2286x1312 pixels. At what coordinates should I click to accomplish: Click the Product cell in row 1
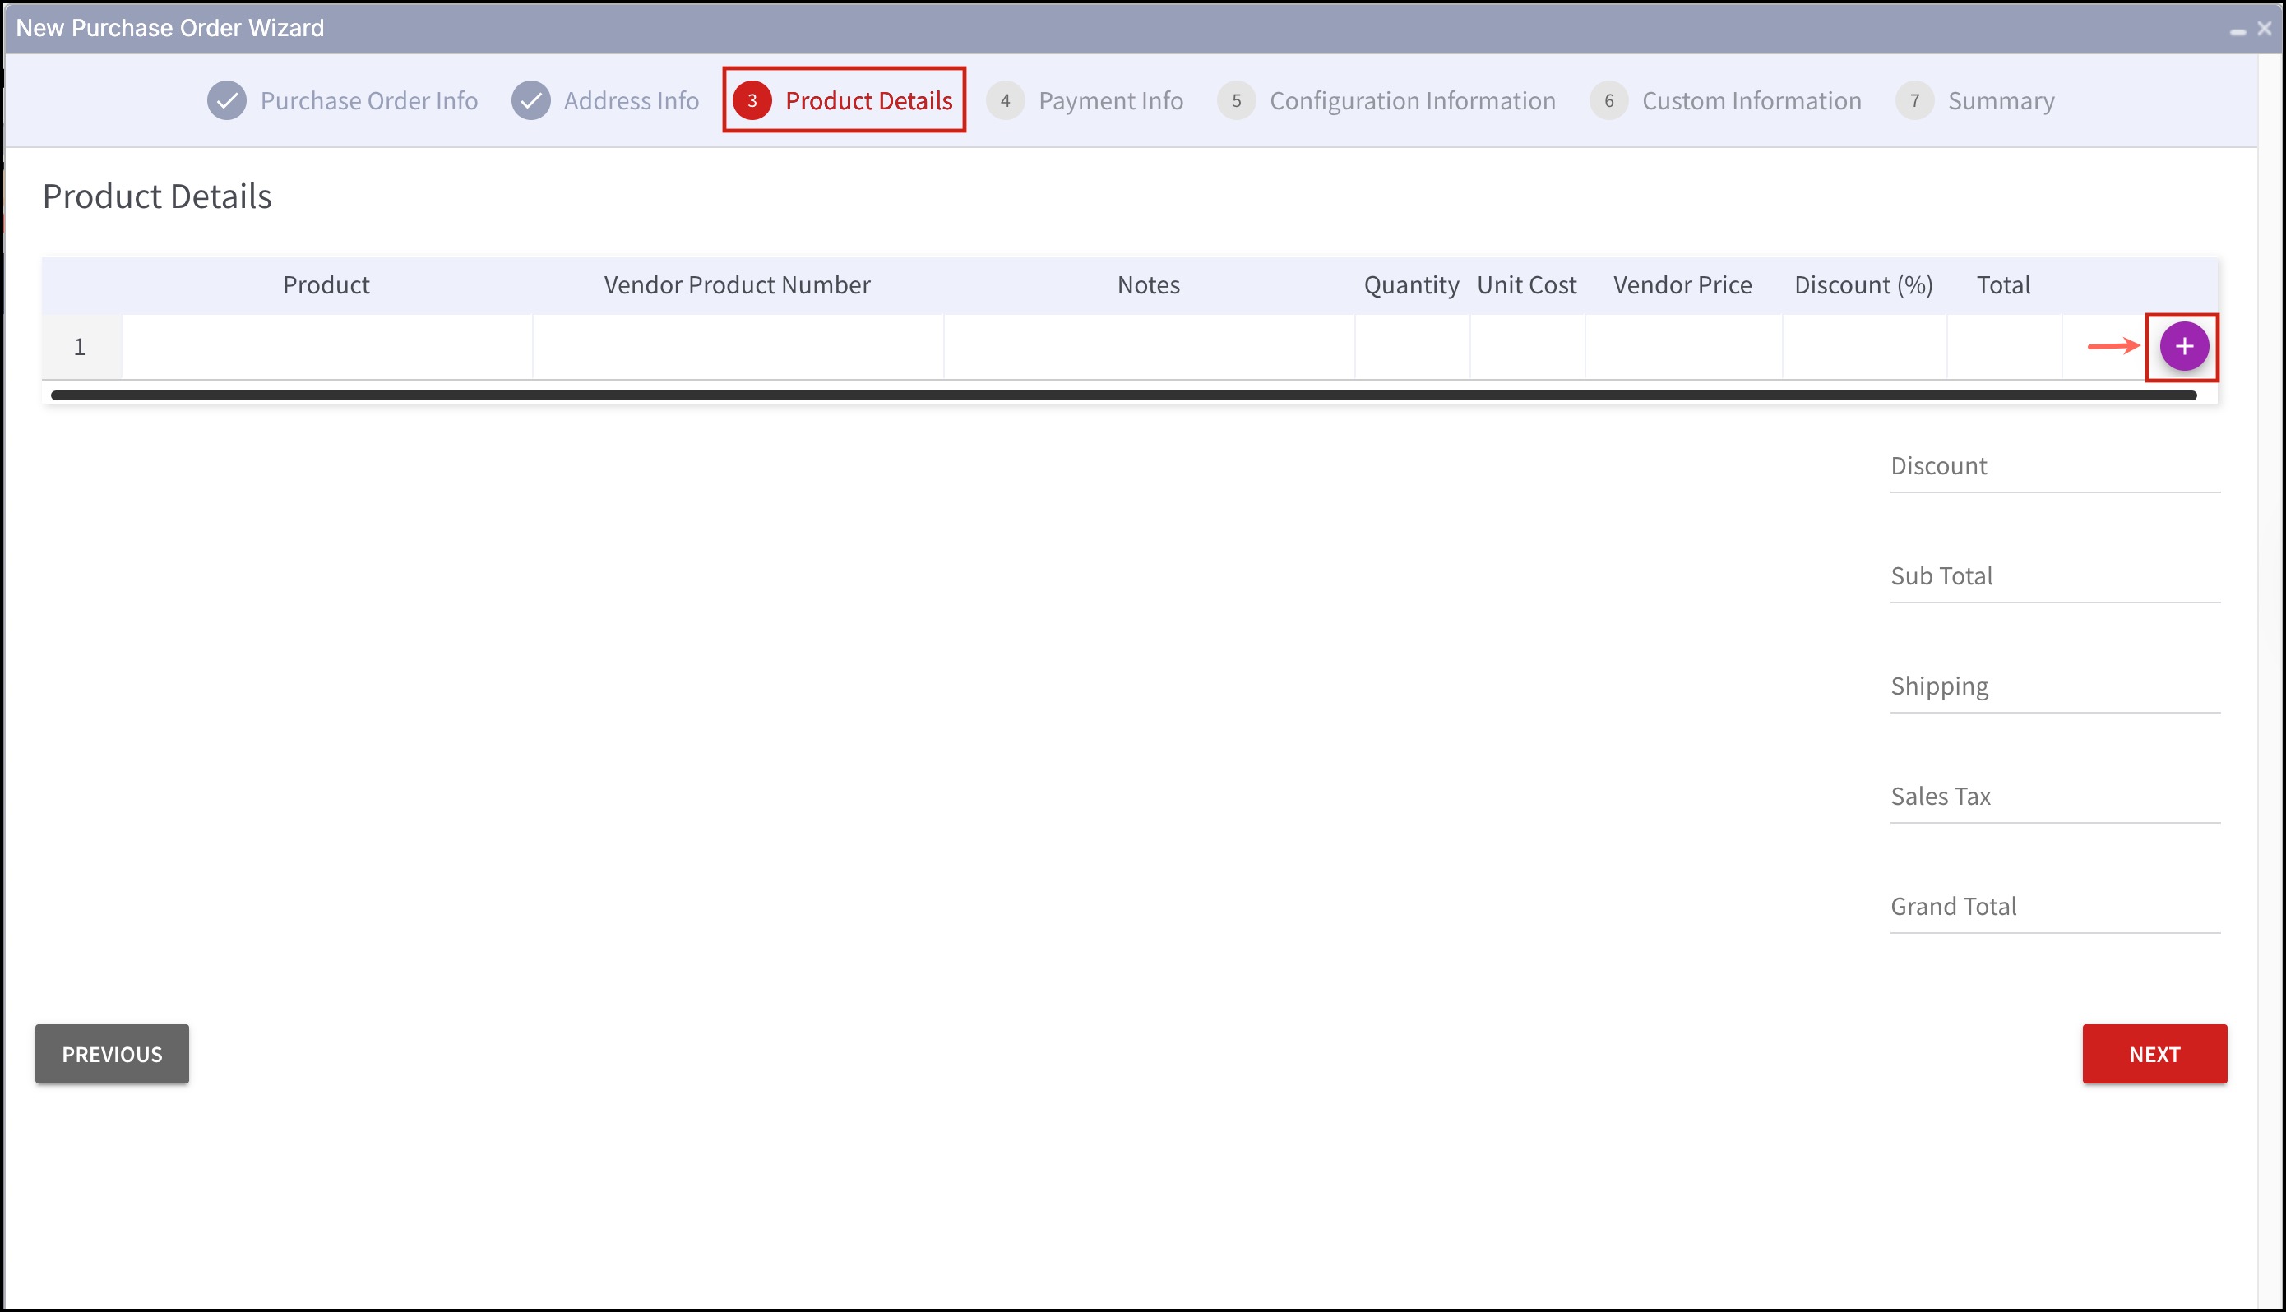326,347
